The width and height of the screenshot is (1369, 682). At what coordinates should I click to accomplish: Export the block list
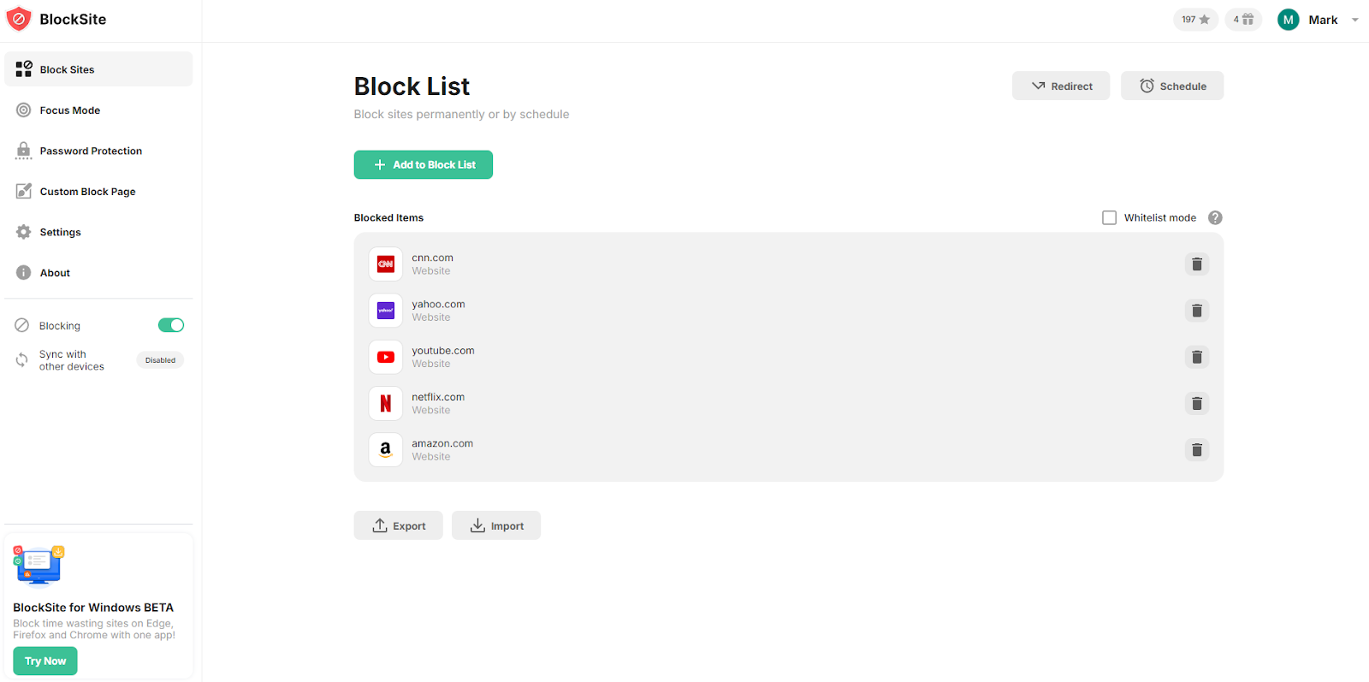tap(399, 525)
